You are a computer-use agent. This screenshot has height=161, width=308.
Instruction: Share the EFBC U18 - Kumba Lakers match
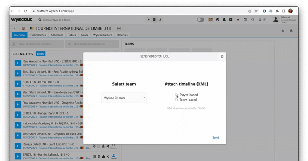pyautogui.click(x=108, y=156)
